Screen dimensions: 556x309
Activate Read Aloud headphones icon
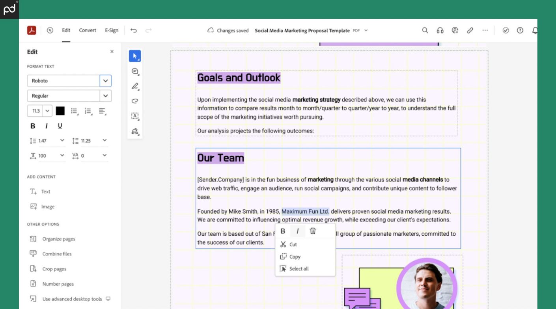coord(440,30)
